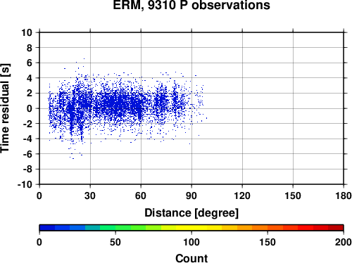Viewport: 352px width, 263px height.
Task: Select the dark red segment at colorbar end
Action: [336, 228]
